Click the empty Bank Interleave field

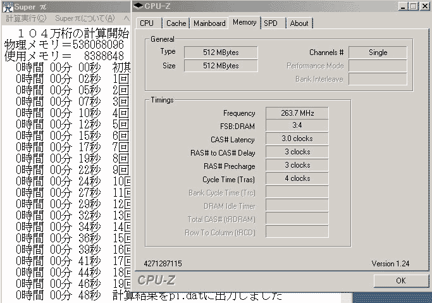point(378,79)
